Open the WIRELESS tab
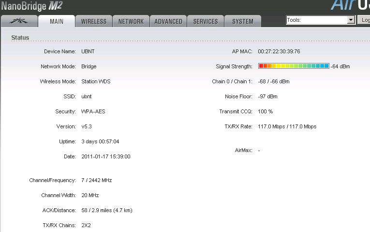The height and width of the screenshot is (232, 370). point(94,21)
